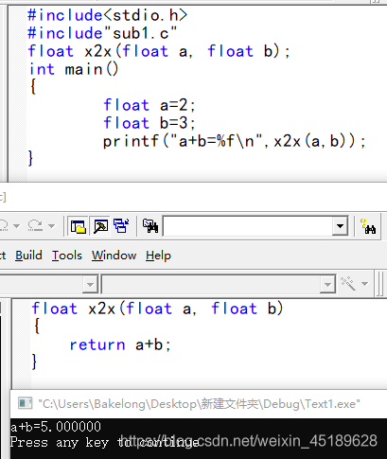
Task: Open the Window List icon
Action: tap(121, 226)
